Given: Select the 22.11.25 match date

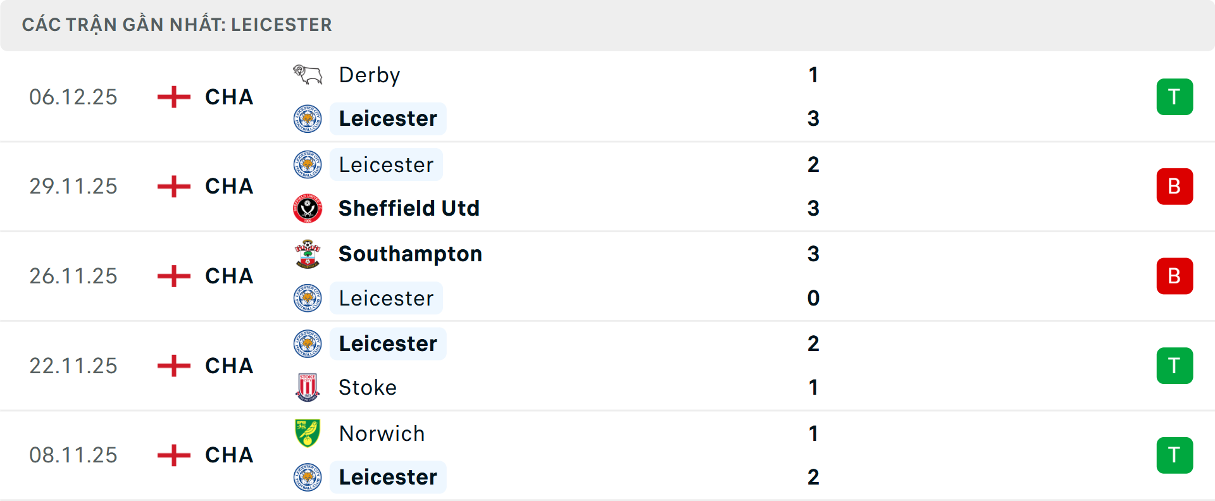Looking at the screenshot, I should (x=73, y=366).
